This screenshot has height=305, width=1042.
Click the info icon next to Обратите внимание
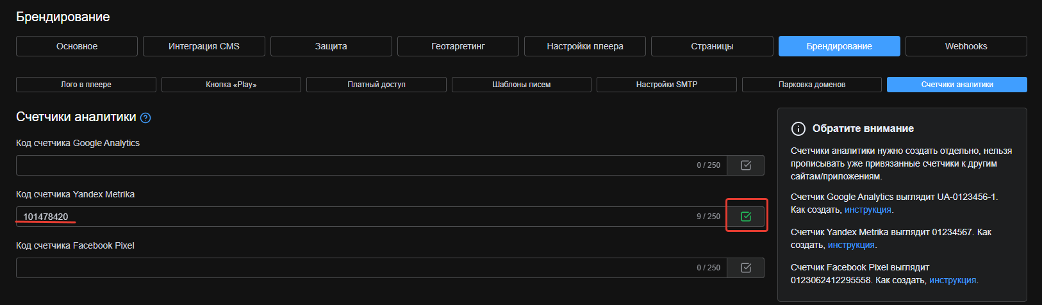point(798,129)
